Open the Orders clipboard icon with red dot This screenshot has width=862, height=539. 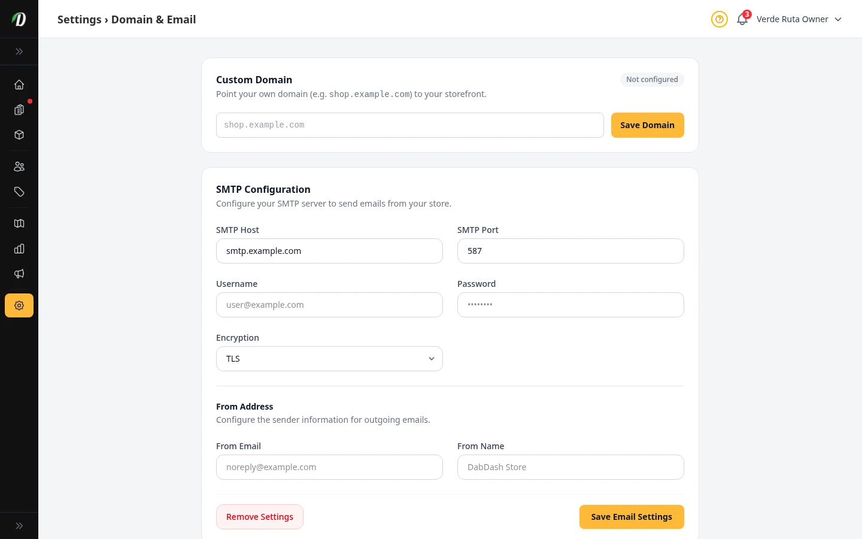[x=19, y=110]
